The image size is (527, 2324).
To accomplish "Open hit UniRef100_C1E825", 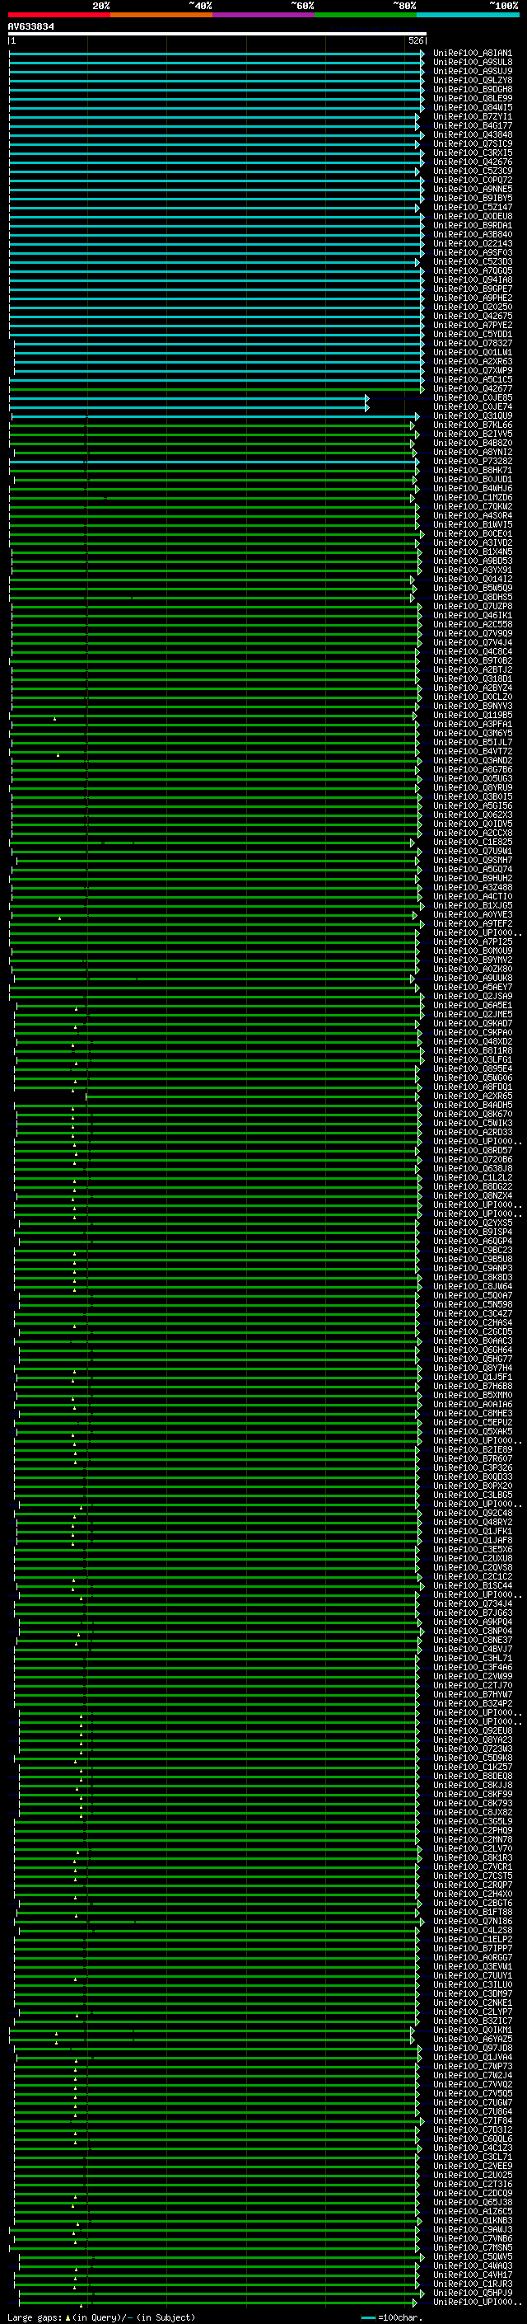I will click(x=472, y=842).
